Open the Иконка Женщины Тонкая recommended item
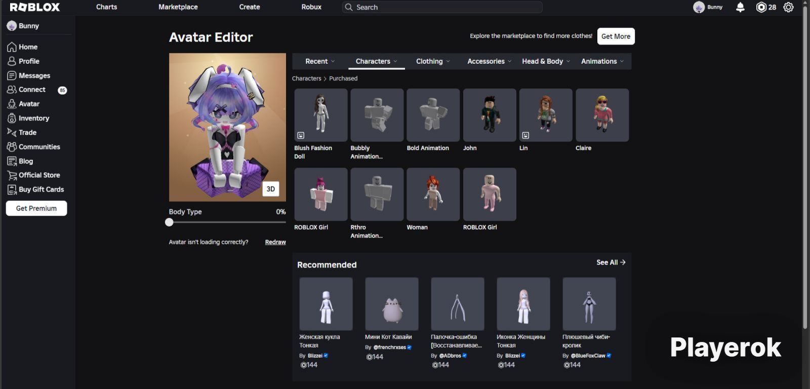810x389 pixels. (x=523, y=304)
